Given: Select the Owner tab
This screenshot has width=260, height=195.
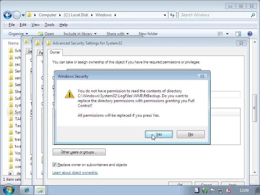Looking at the screenshot, I should [x=55, y=52].
